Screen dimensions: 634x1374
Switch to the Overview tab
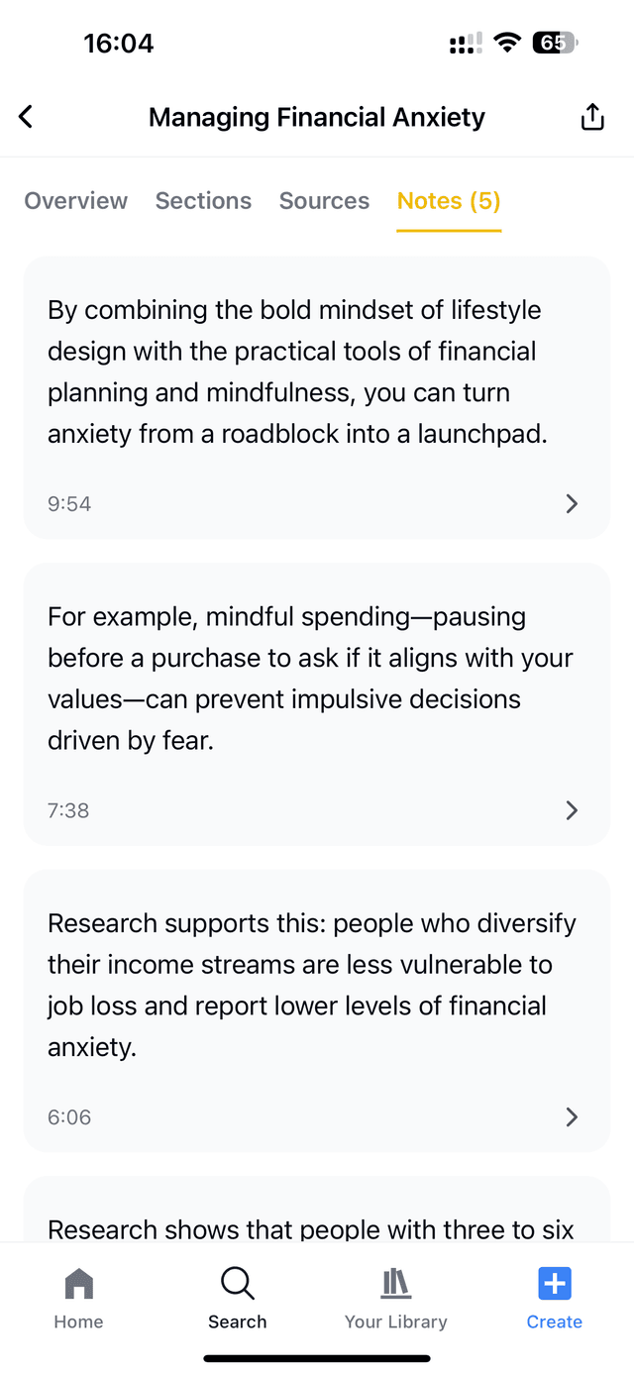[76, 201]
